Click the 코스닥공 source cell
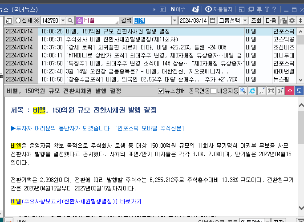This screenshot has height=222, width=304. click(284, 39)
